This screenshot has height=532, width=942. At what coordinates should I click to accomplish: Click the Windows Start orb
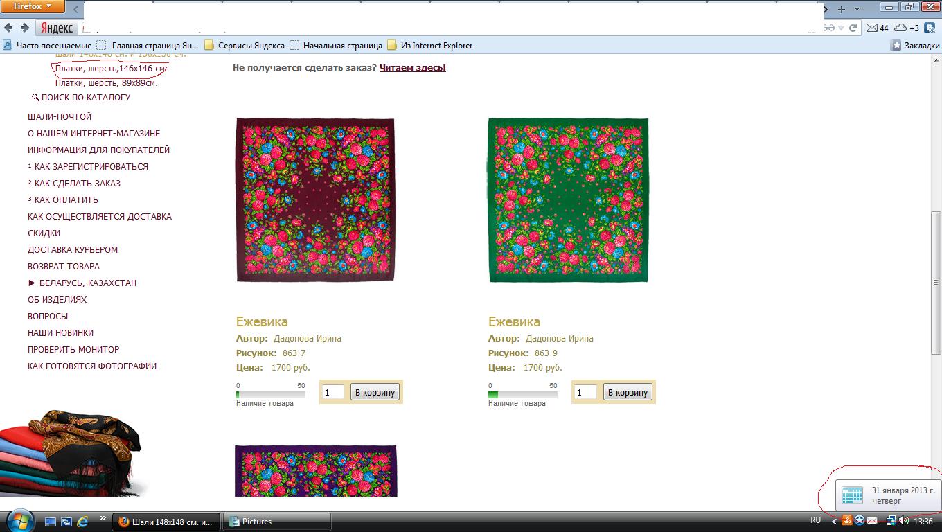pos(19,520)
